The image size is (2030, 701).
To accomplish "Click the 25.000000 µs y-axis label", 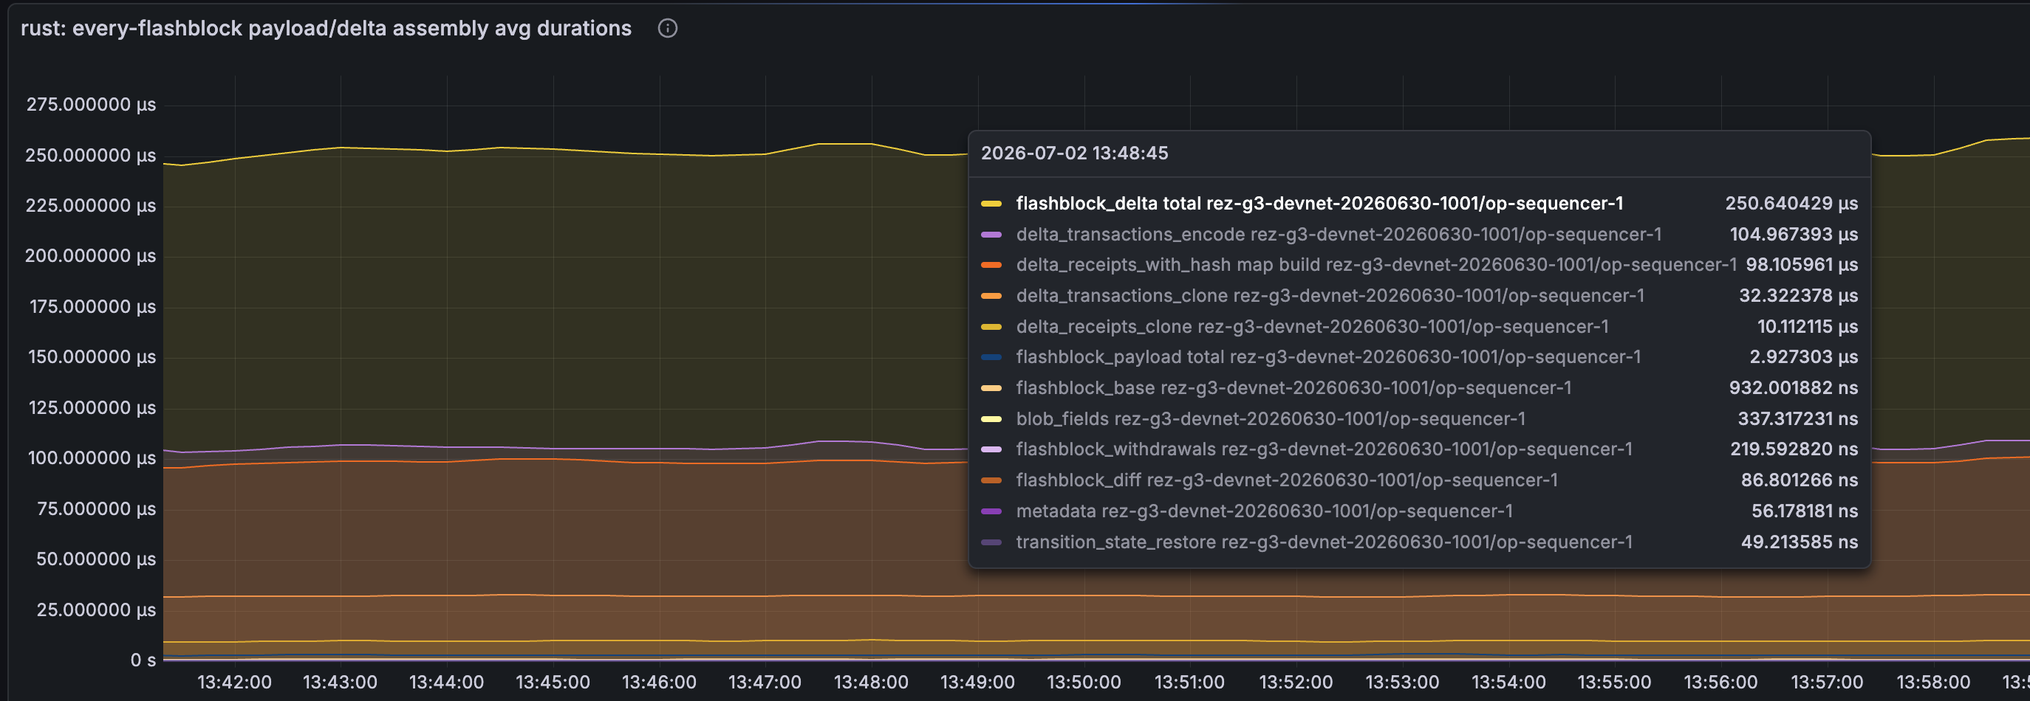I will click(x=96, y=610).
